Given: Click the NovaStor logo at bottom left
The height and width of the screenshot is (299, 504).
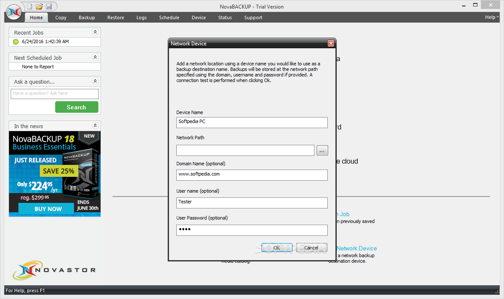Looking at the screenshot, I should 54,270.
